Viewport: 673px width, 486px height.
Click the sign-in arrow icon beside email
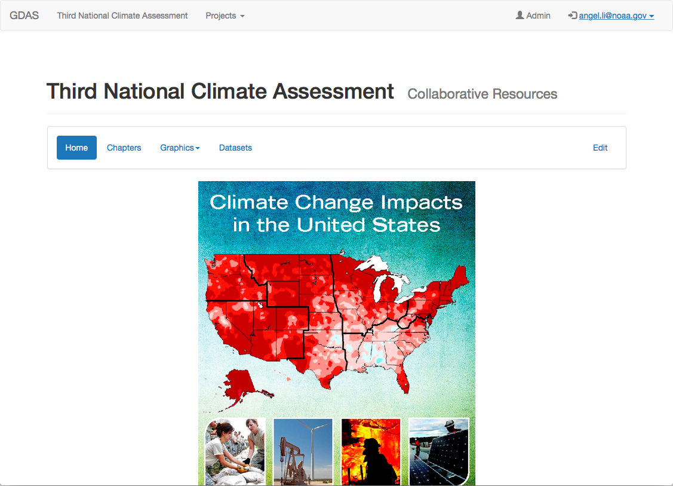573,16
